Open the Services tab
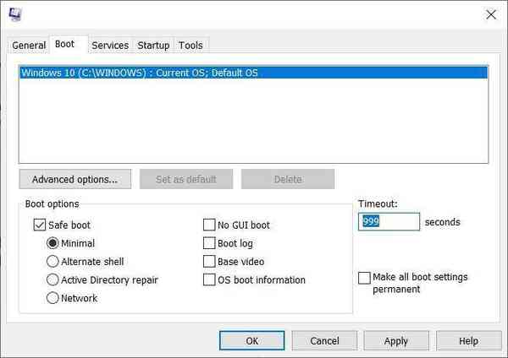Viewport: 508px width, 358px height. point(110,46)
